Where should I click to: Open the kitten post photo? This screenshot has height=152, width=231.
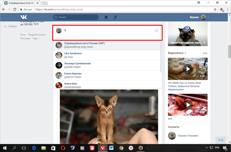109,117
